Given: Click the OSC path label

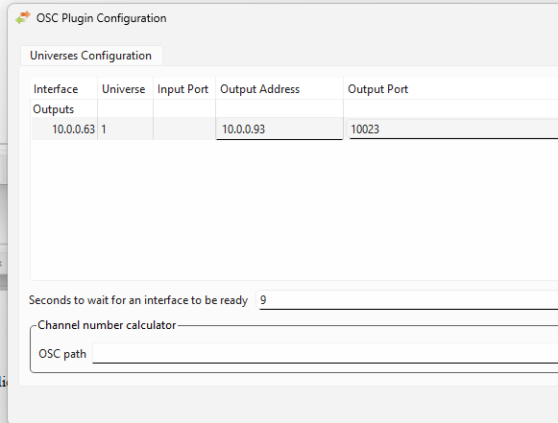Looking at the screenshot, I should coord(62,354).
